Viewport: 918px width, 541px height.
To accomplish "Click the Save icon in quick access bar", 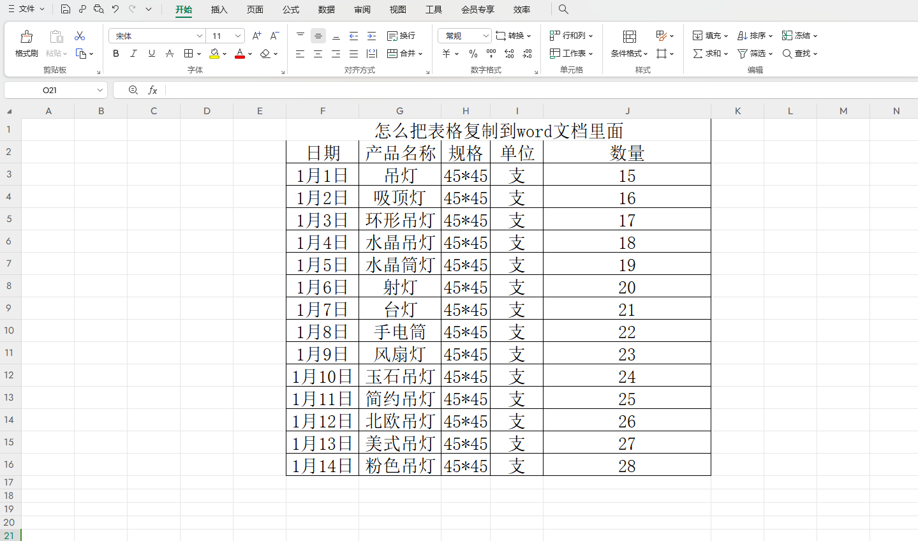I will (x=66, y=9).
